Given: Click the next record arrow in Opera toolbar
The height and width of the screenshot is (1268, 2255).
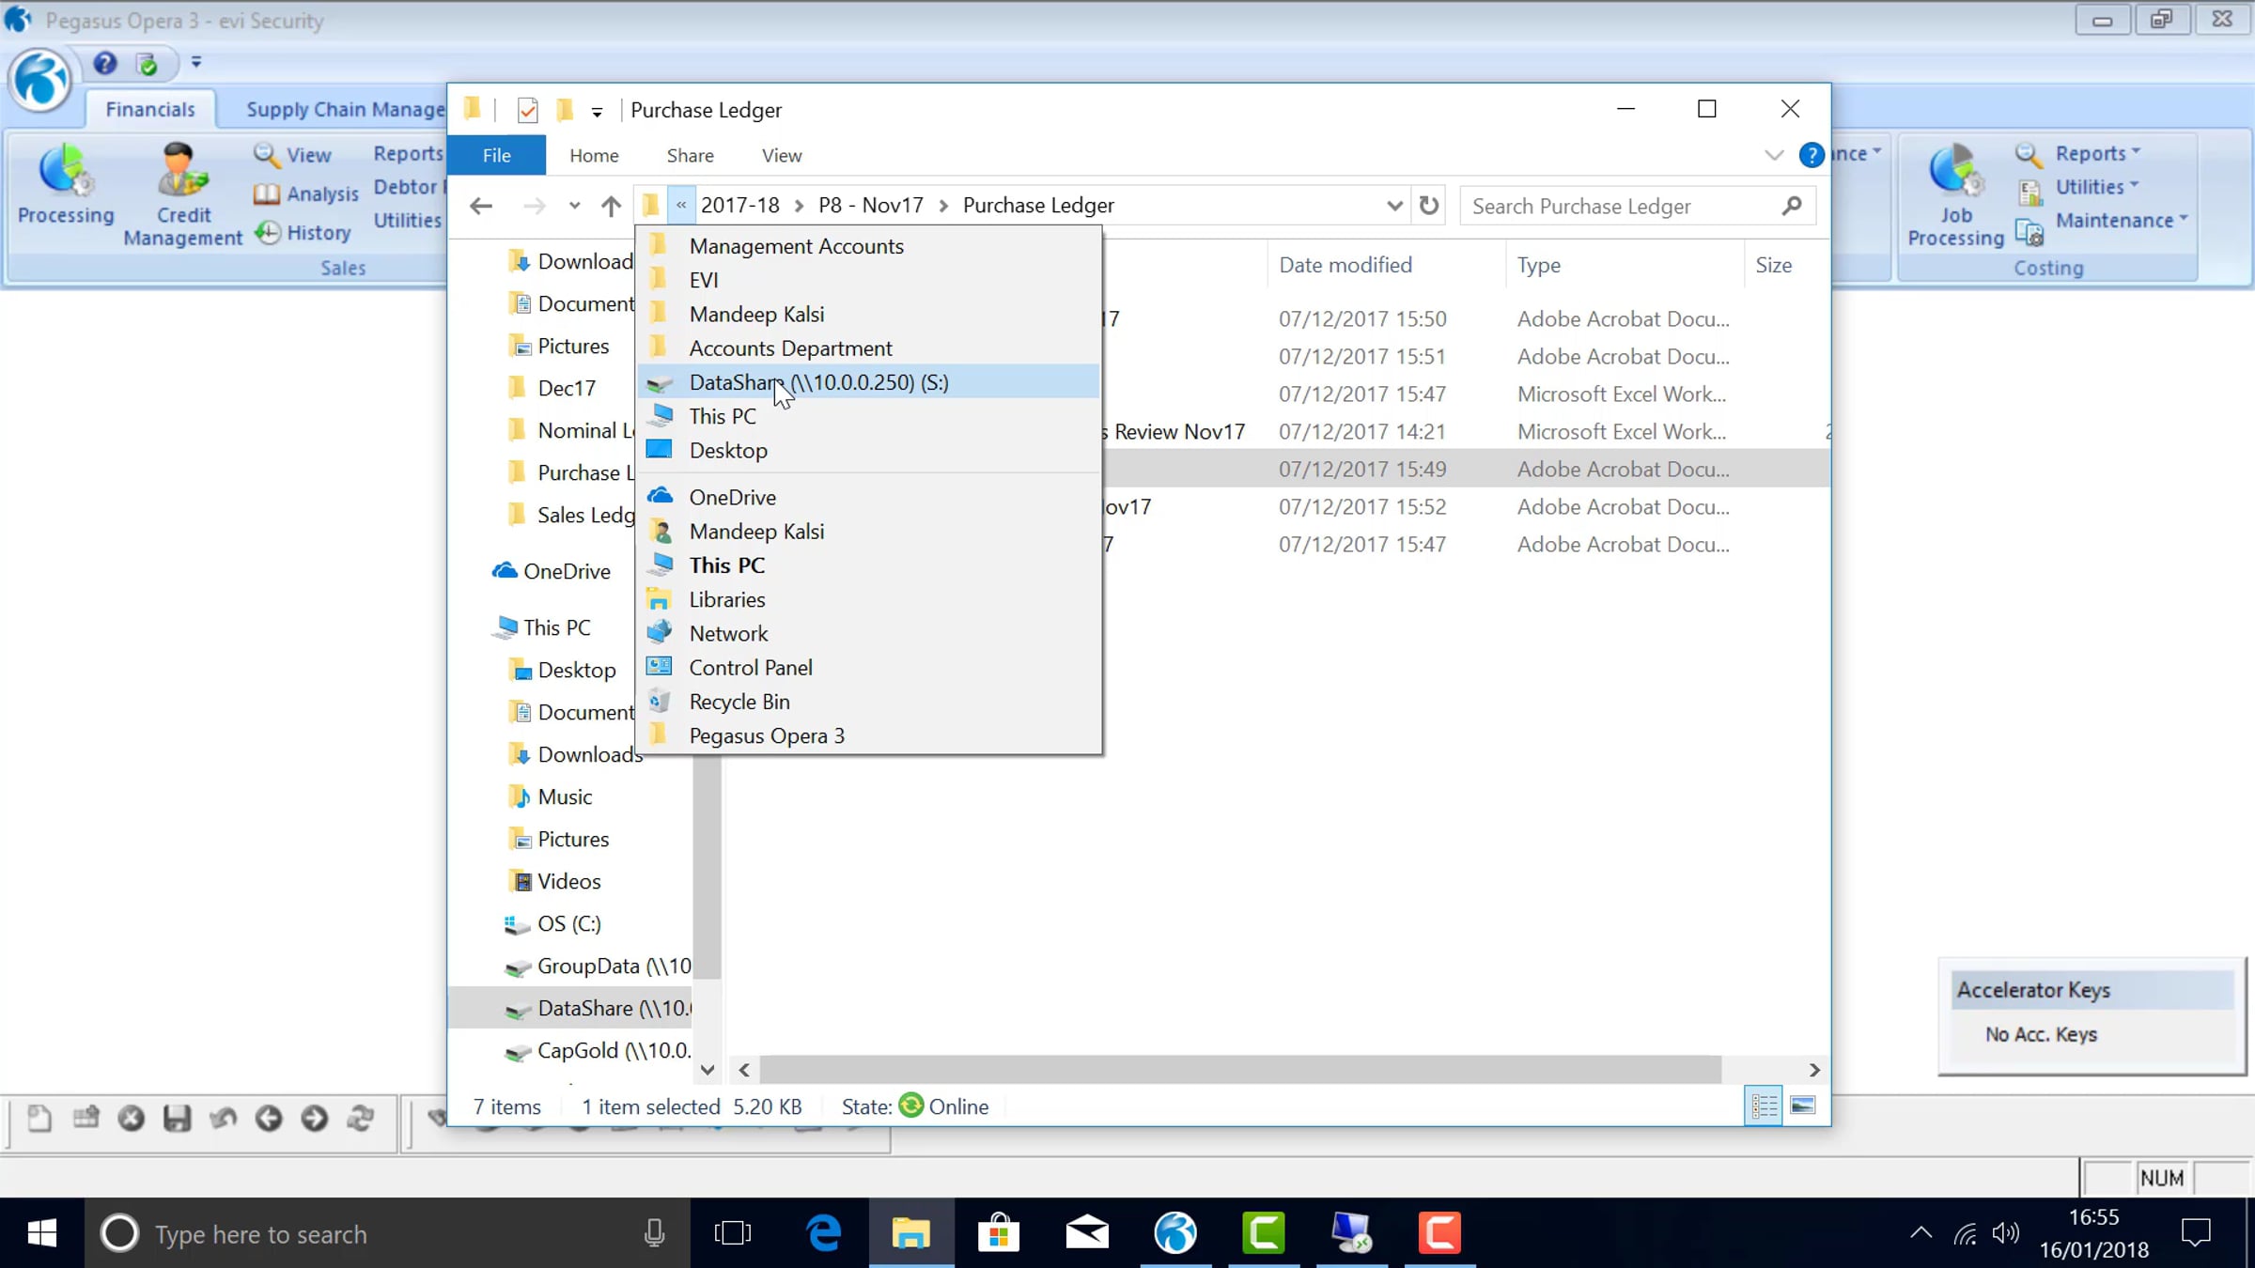Looking at the screenshot, I should click(314, 1118).
